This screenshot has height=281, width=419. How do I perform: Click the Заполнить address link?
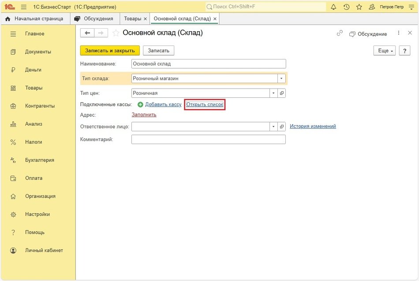[x=144, y=115]
